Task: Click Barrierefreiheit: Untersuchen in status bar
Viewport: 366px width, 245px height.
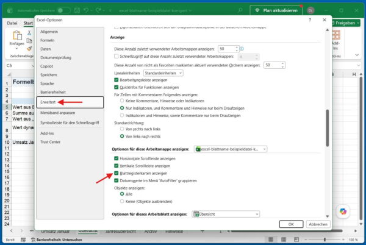Action: [57, 240]
